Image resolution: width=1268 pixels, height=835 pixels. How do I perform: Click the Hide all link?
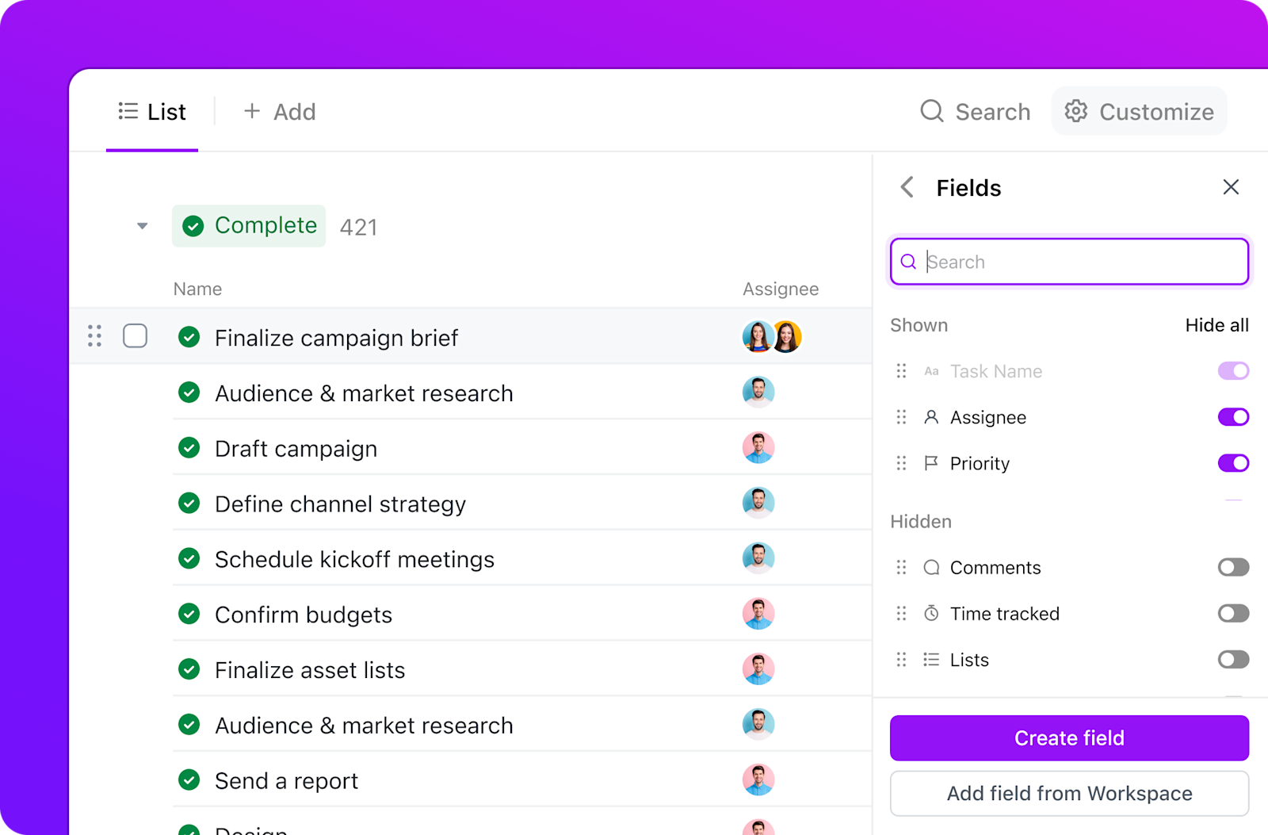pyautogui.click(x=1216, y=325)
